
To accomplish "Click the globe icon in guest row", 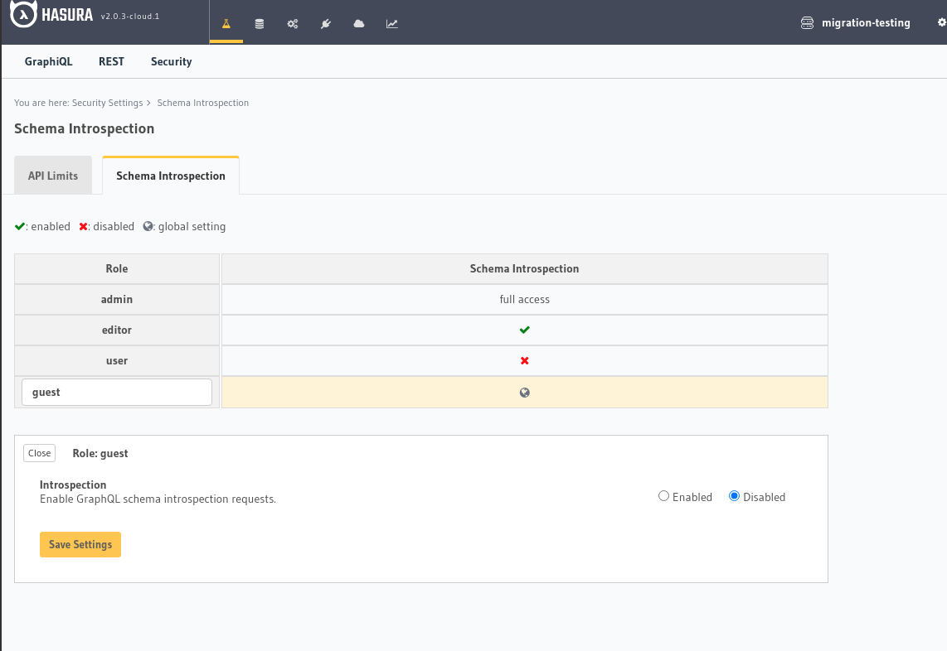I will 524,393.
